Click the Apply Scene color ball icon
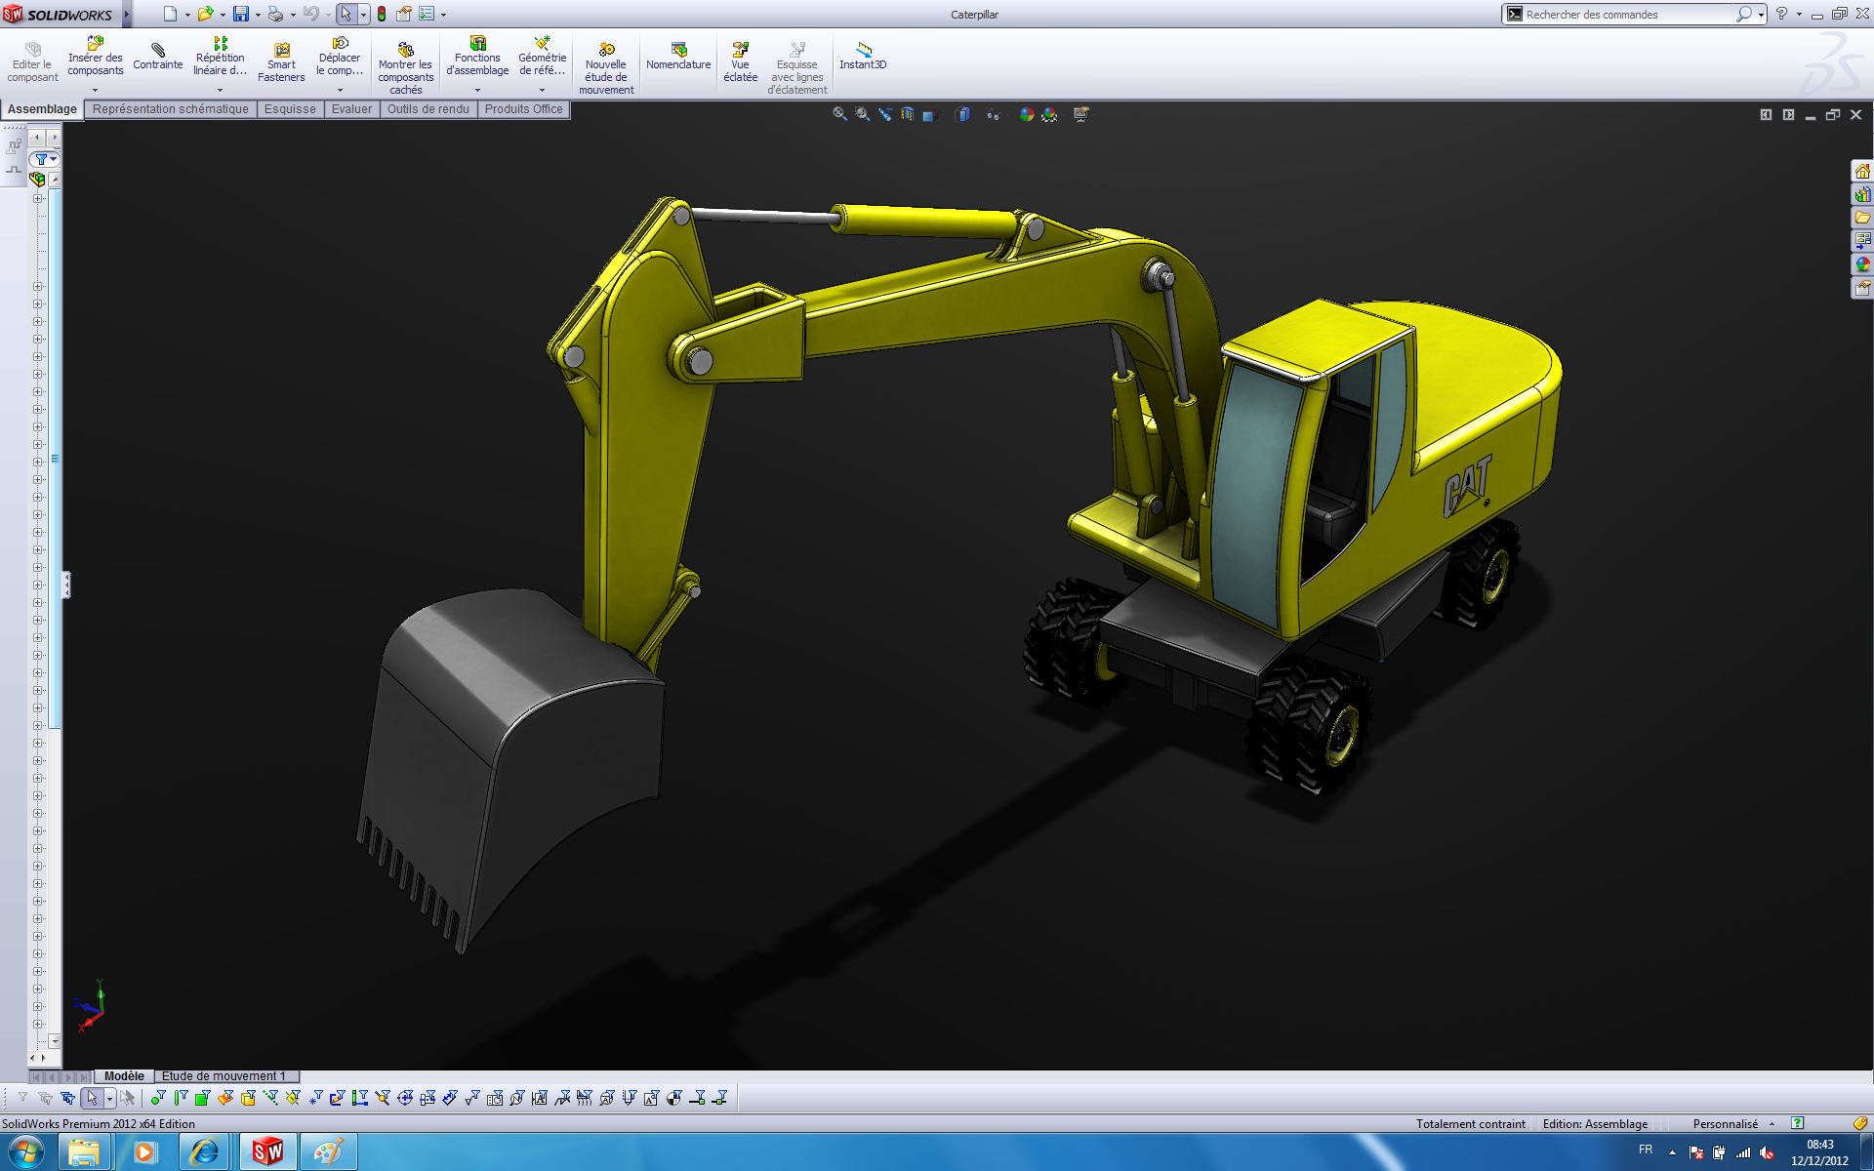Viewport: 1874px width, 1171px height. (x=1049, y=114)
